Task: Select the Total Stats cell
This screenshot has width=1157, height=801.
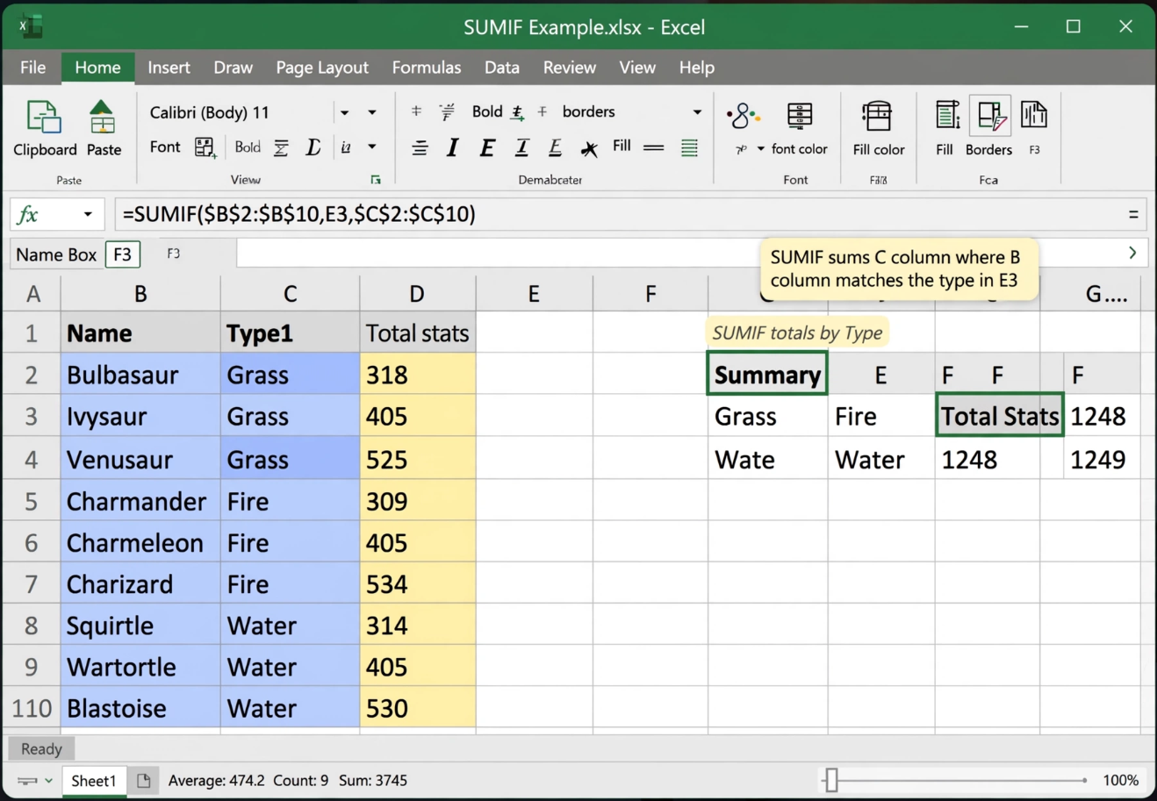Action: pyautogui.click(x=999, y=416)
